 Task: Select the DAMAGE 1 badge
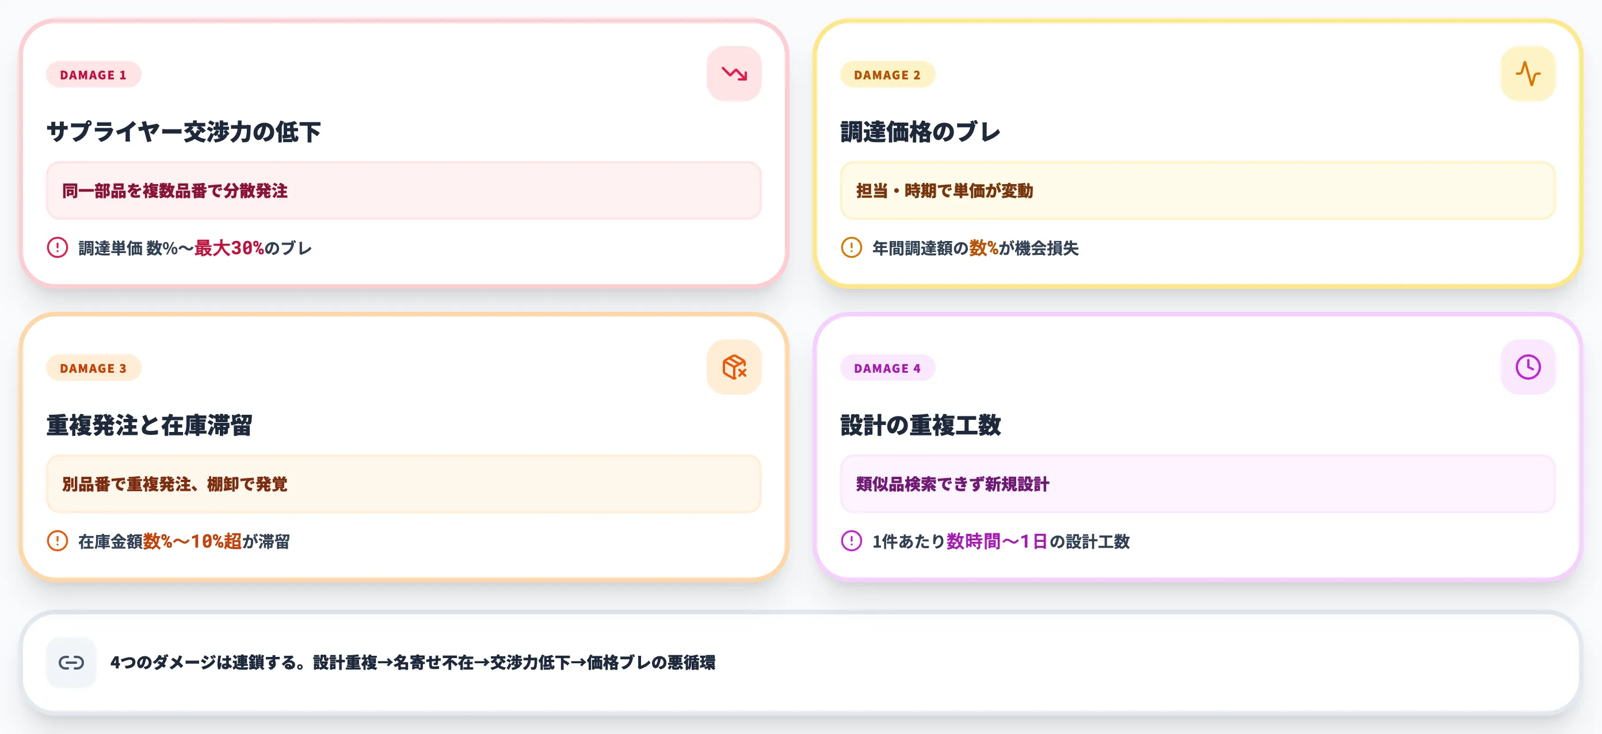click(93, 75)
